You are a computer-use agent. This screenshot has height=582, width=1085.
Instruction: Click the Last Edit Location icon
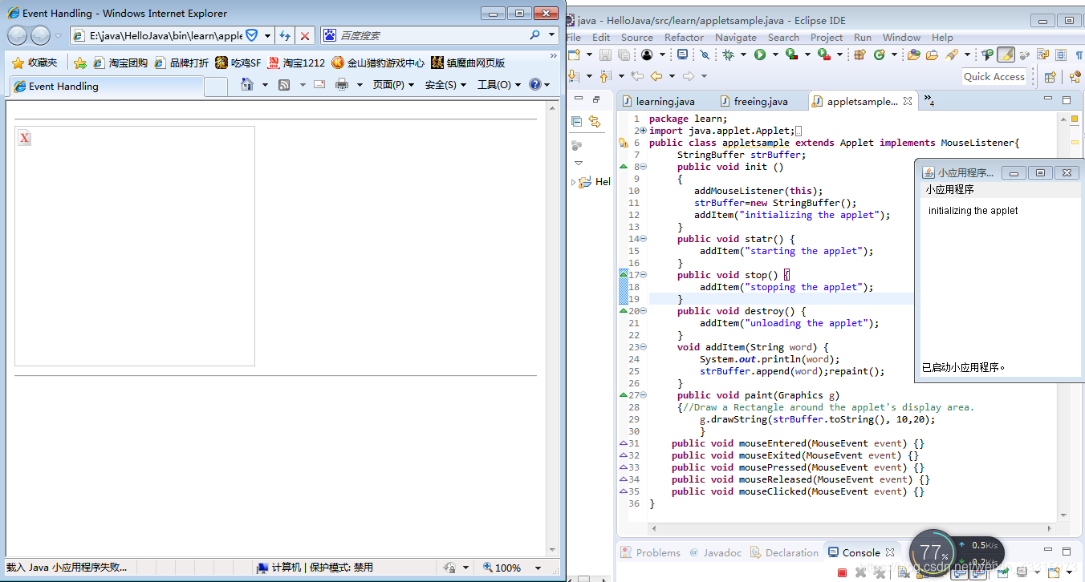tap(637, 76)
